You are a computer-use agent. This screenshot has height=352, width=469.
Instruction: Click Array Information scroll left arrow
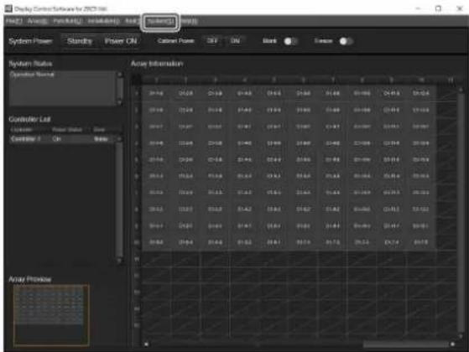click(146, 344)
